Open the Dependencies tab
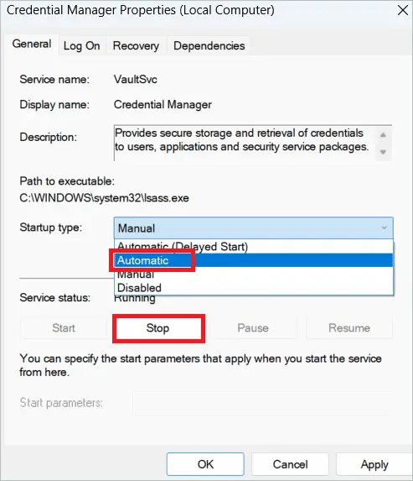 (x=209, y=45)
